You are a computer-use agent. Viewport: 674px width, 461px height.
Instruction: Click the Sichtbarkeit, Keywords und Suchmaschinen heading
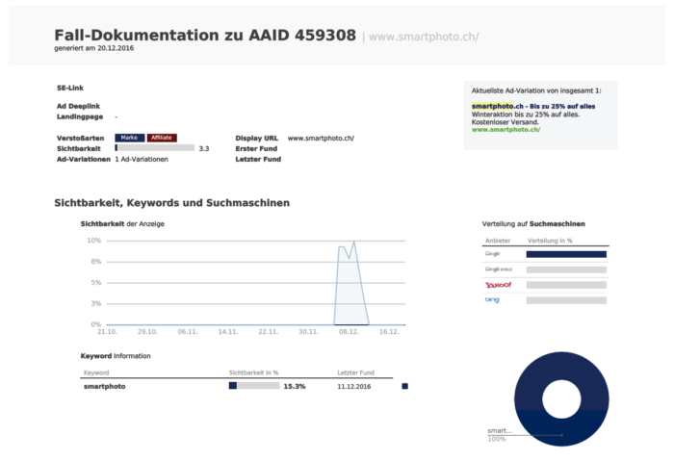point(172,203)
